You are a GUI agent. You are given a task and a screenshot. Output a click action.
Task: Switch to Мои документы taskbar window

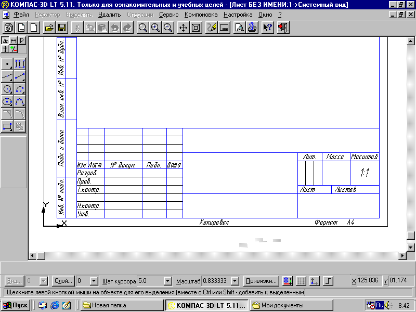tap(291, 305)
